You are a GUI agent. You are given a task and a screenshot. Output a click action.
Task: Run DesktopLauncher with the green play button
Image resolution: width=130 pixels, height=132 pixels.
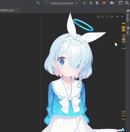(85, 3)
